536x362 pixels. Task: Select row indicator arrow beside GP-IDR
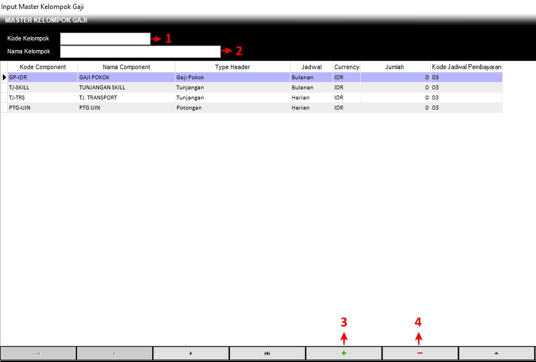4,78
